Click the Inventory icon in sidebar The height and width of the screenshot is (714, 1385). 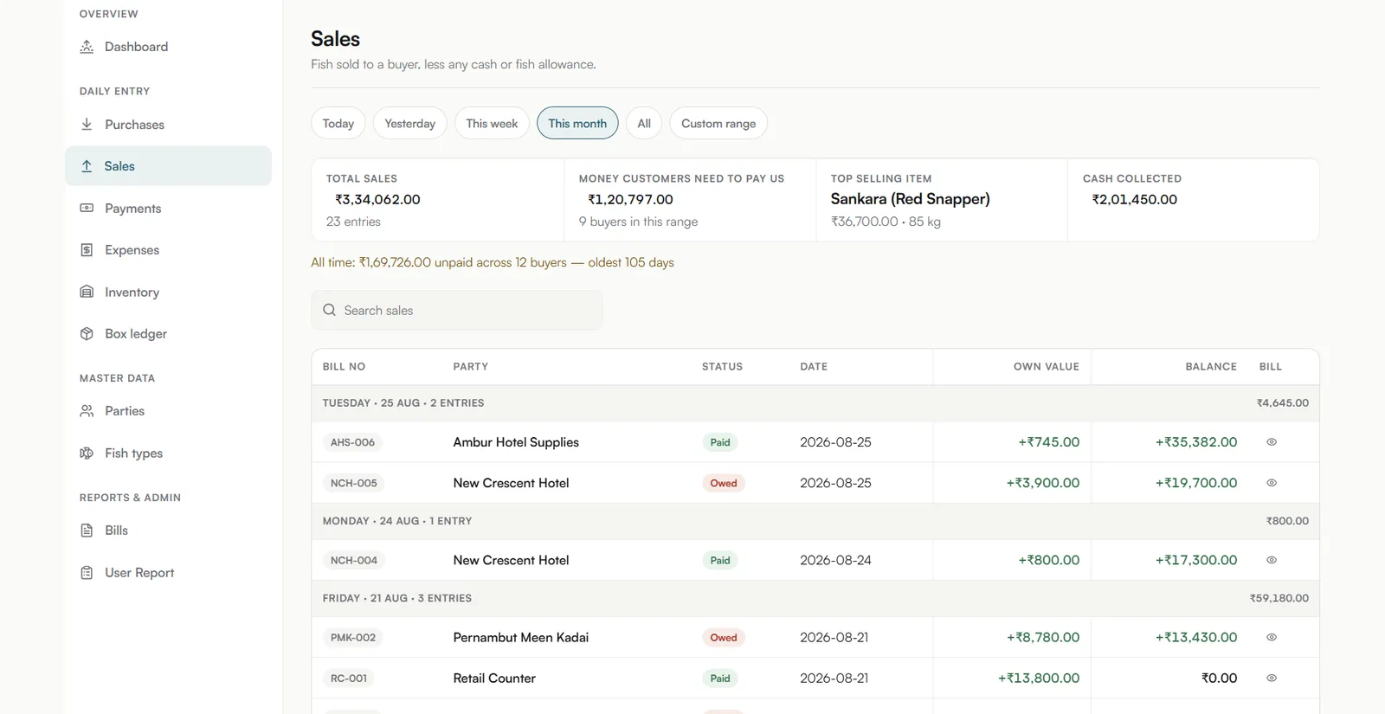click(x=87, y=293)
